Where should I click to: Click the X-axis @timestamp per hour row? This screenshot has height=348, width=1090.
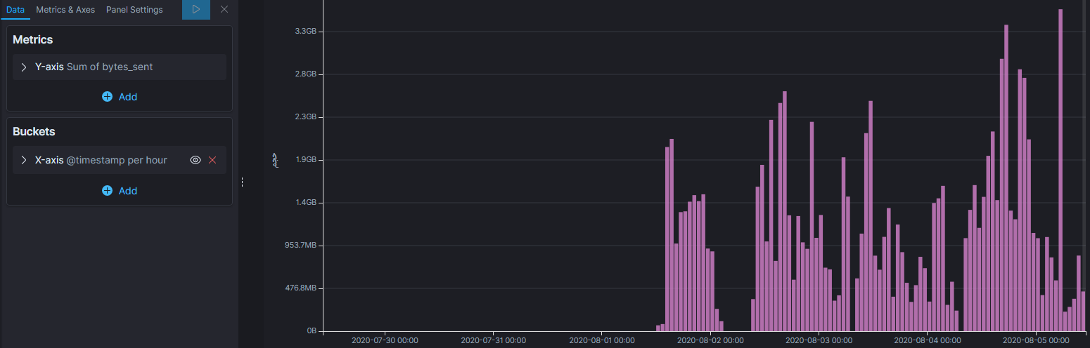click(x=120, y=160)
